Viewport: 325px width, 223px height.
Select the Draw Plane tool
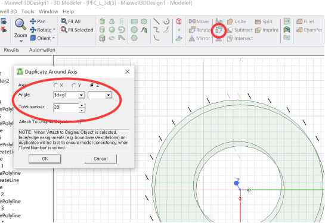(x=179, y=38)
